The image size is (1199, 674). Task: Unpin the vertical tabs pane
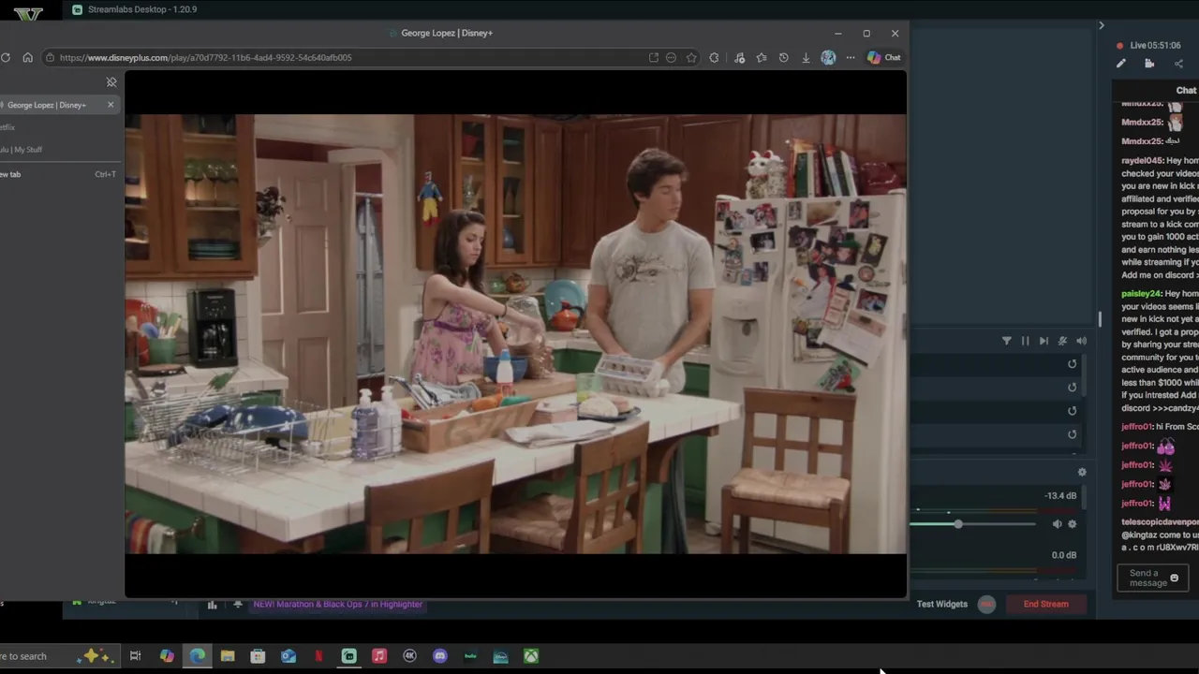(x=111, y=82)
